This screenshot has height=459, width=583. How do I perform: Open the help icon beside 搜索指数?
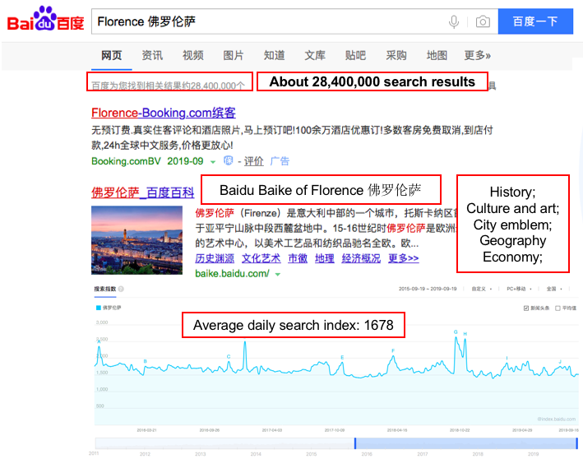click(x=121, y=289)
